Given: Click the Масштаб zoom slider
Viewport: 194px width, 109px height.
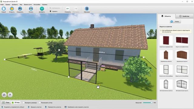Looking at the screenshot, I should 148,103.
